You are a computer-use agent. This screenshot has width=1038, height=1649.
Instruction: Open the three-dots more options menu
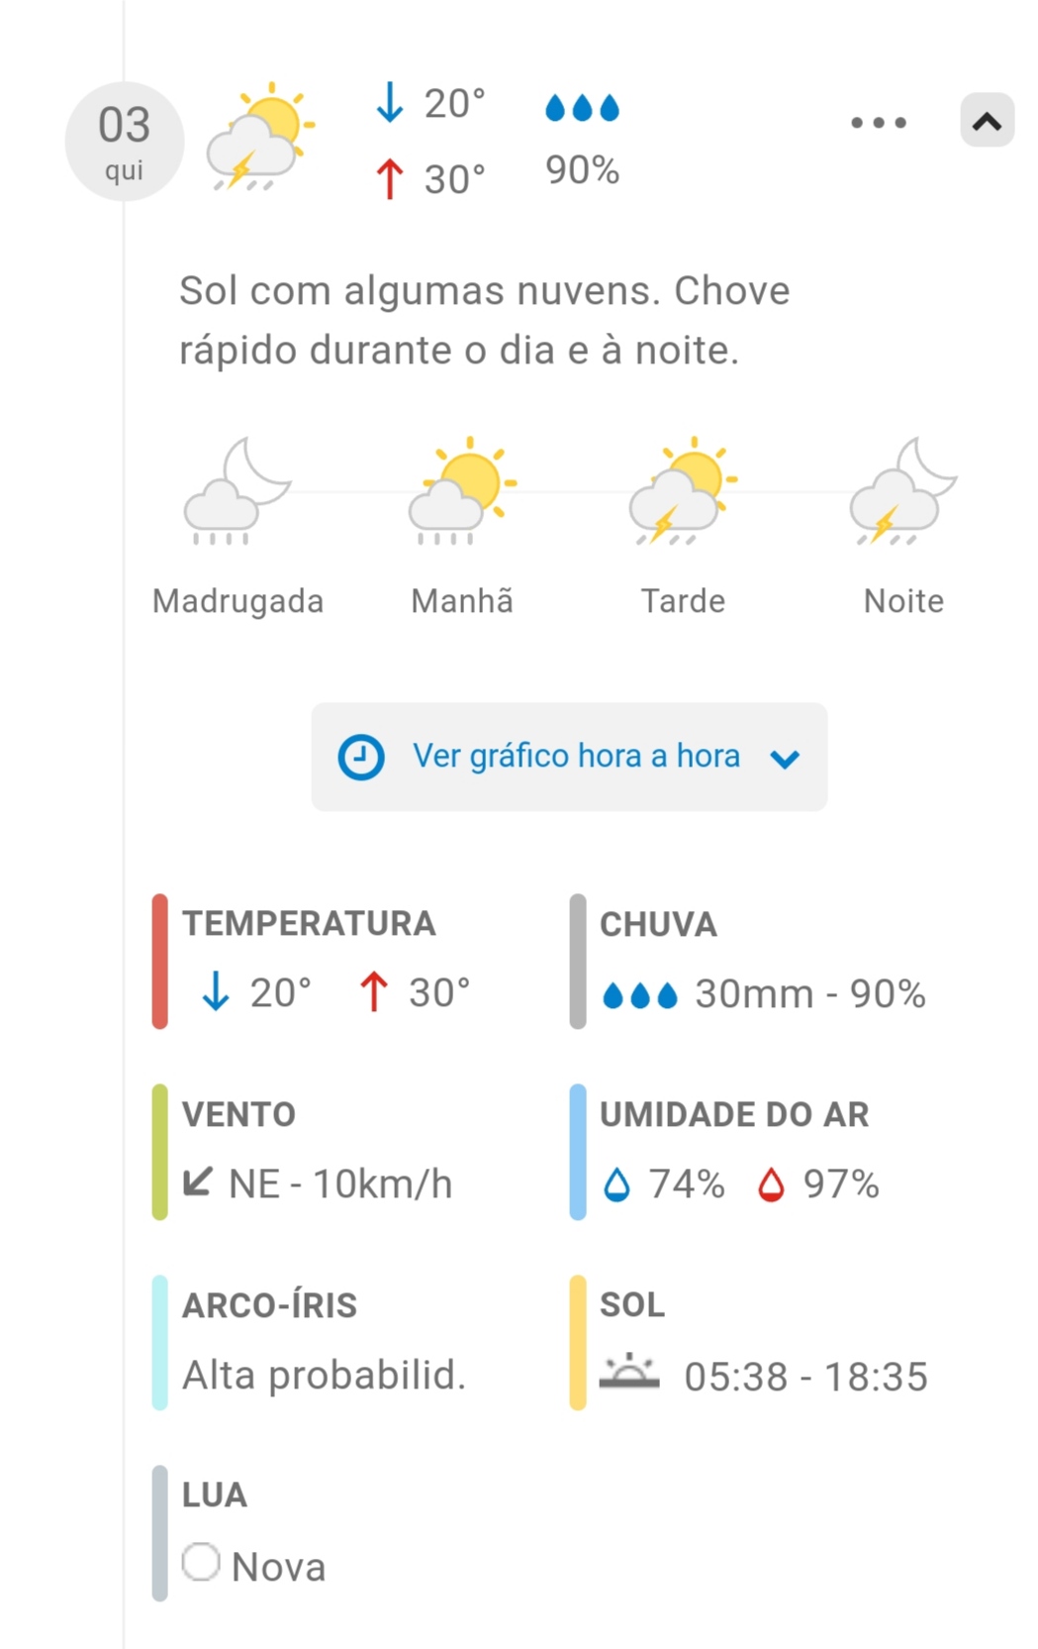879,123
